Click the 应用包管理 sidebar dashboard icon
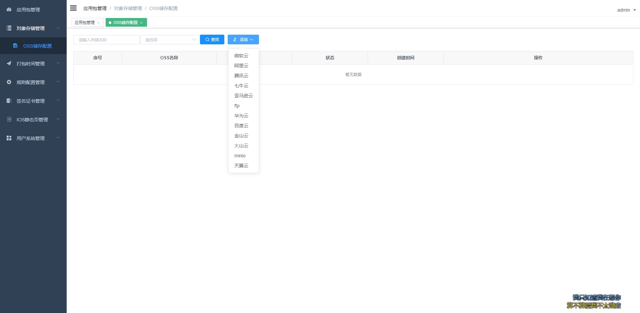This screenshot has width=640, height=313. 9,10
